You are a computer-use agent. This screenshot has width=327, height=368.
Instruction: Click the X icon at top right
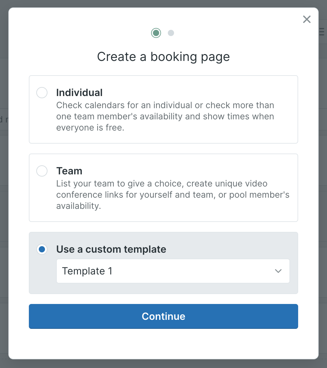coord(307,19)
